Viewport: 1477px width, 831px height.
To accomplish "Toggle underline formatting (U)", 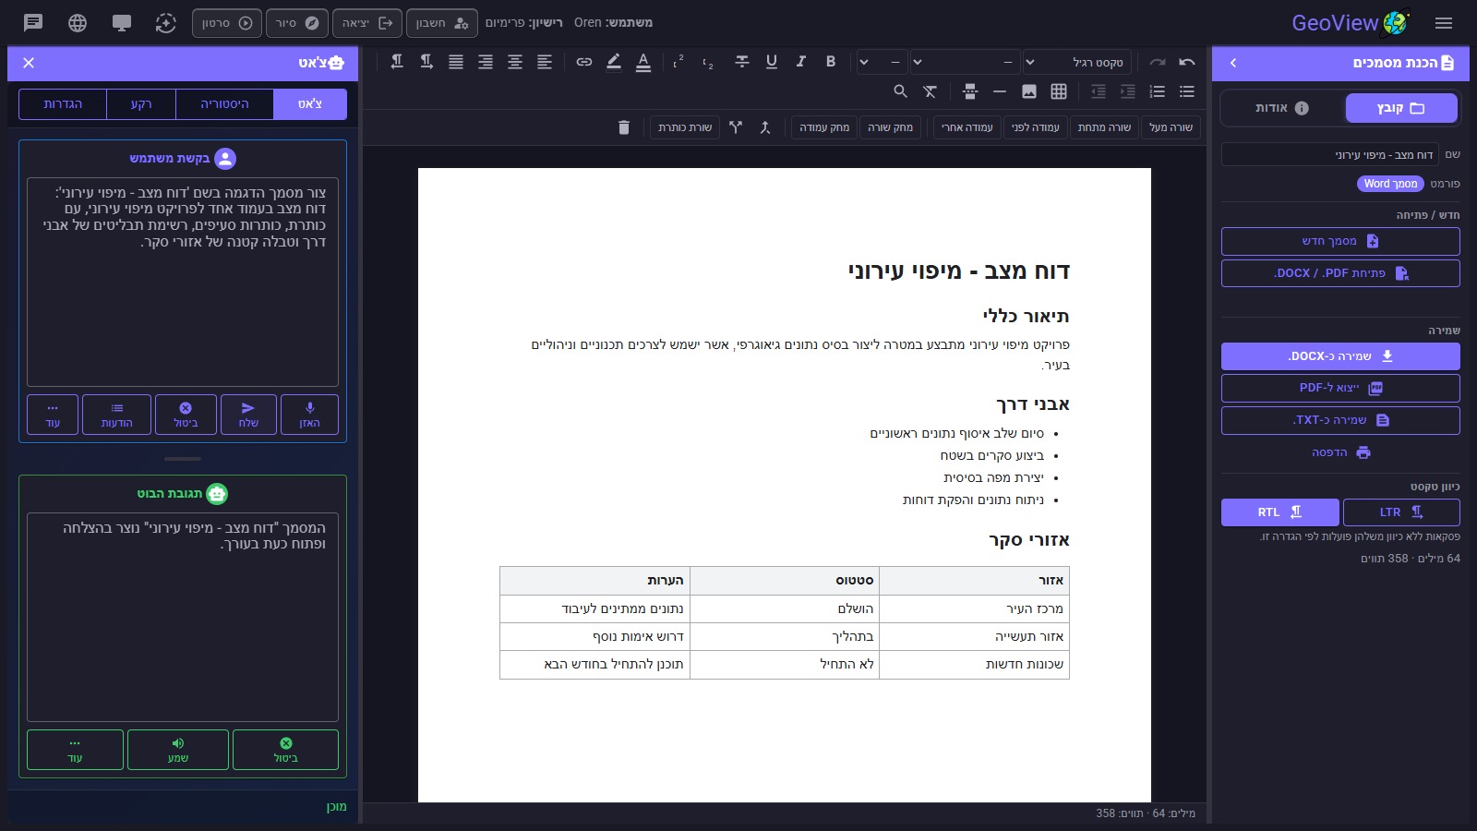I will point(772,62).
